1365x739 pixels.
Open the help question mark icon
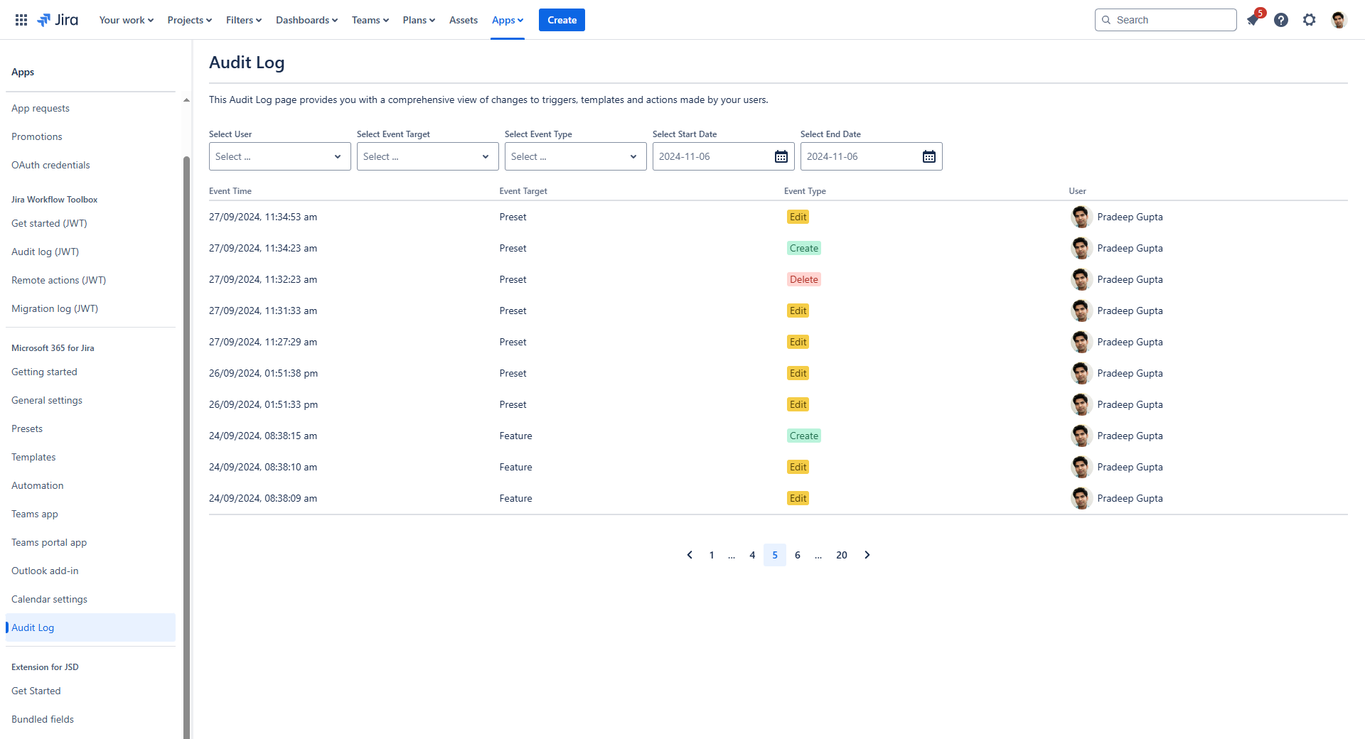tap(1281, 20)
